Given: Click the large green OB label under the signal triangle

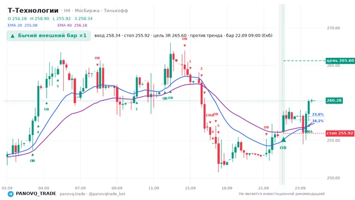Looking at the screenshot, I should pos(283,148).
